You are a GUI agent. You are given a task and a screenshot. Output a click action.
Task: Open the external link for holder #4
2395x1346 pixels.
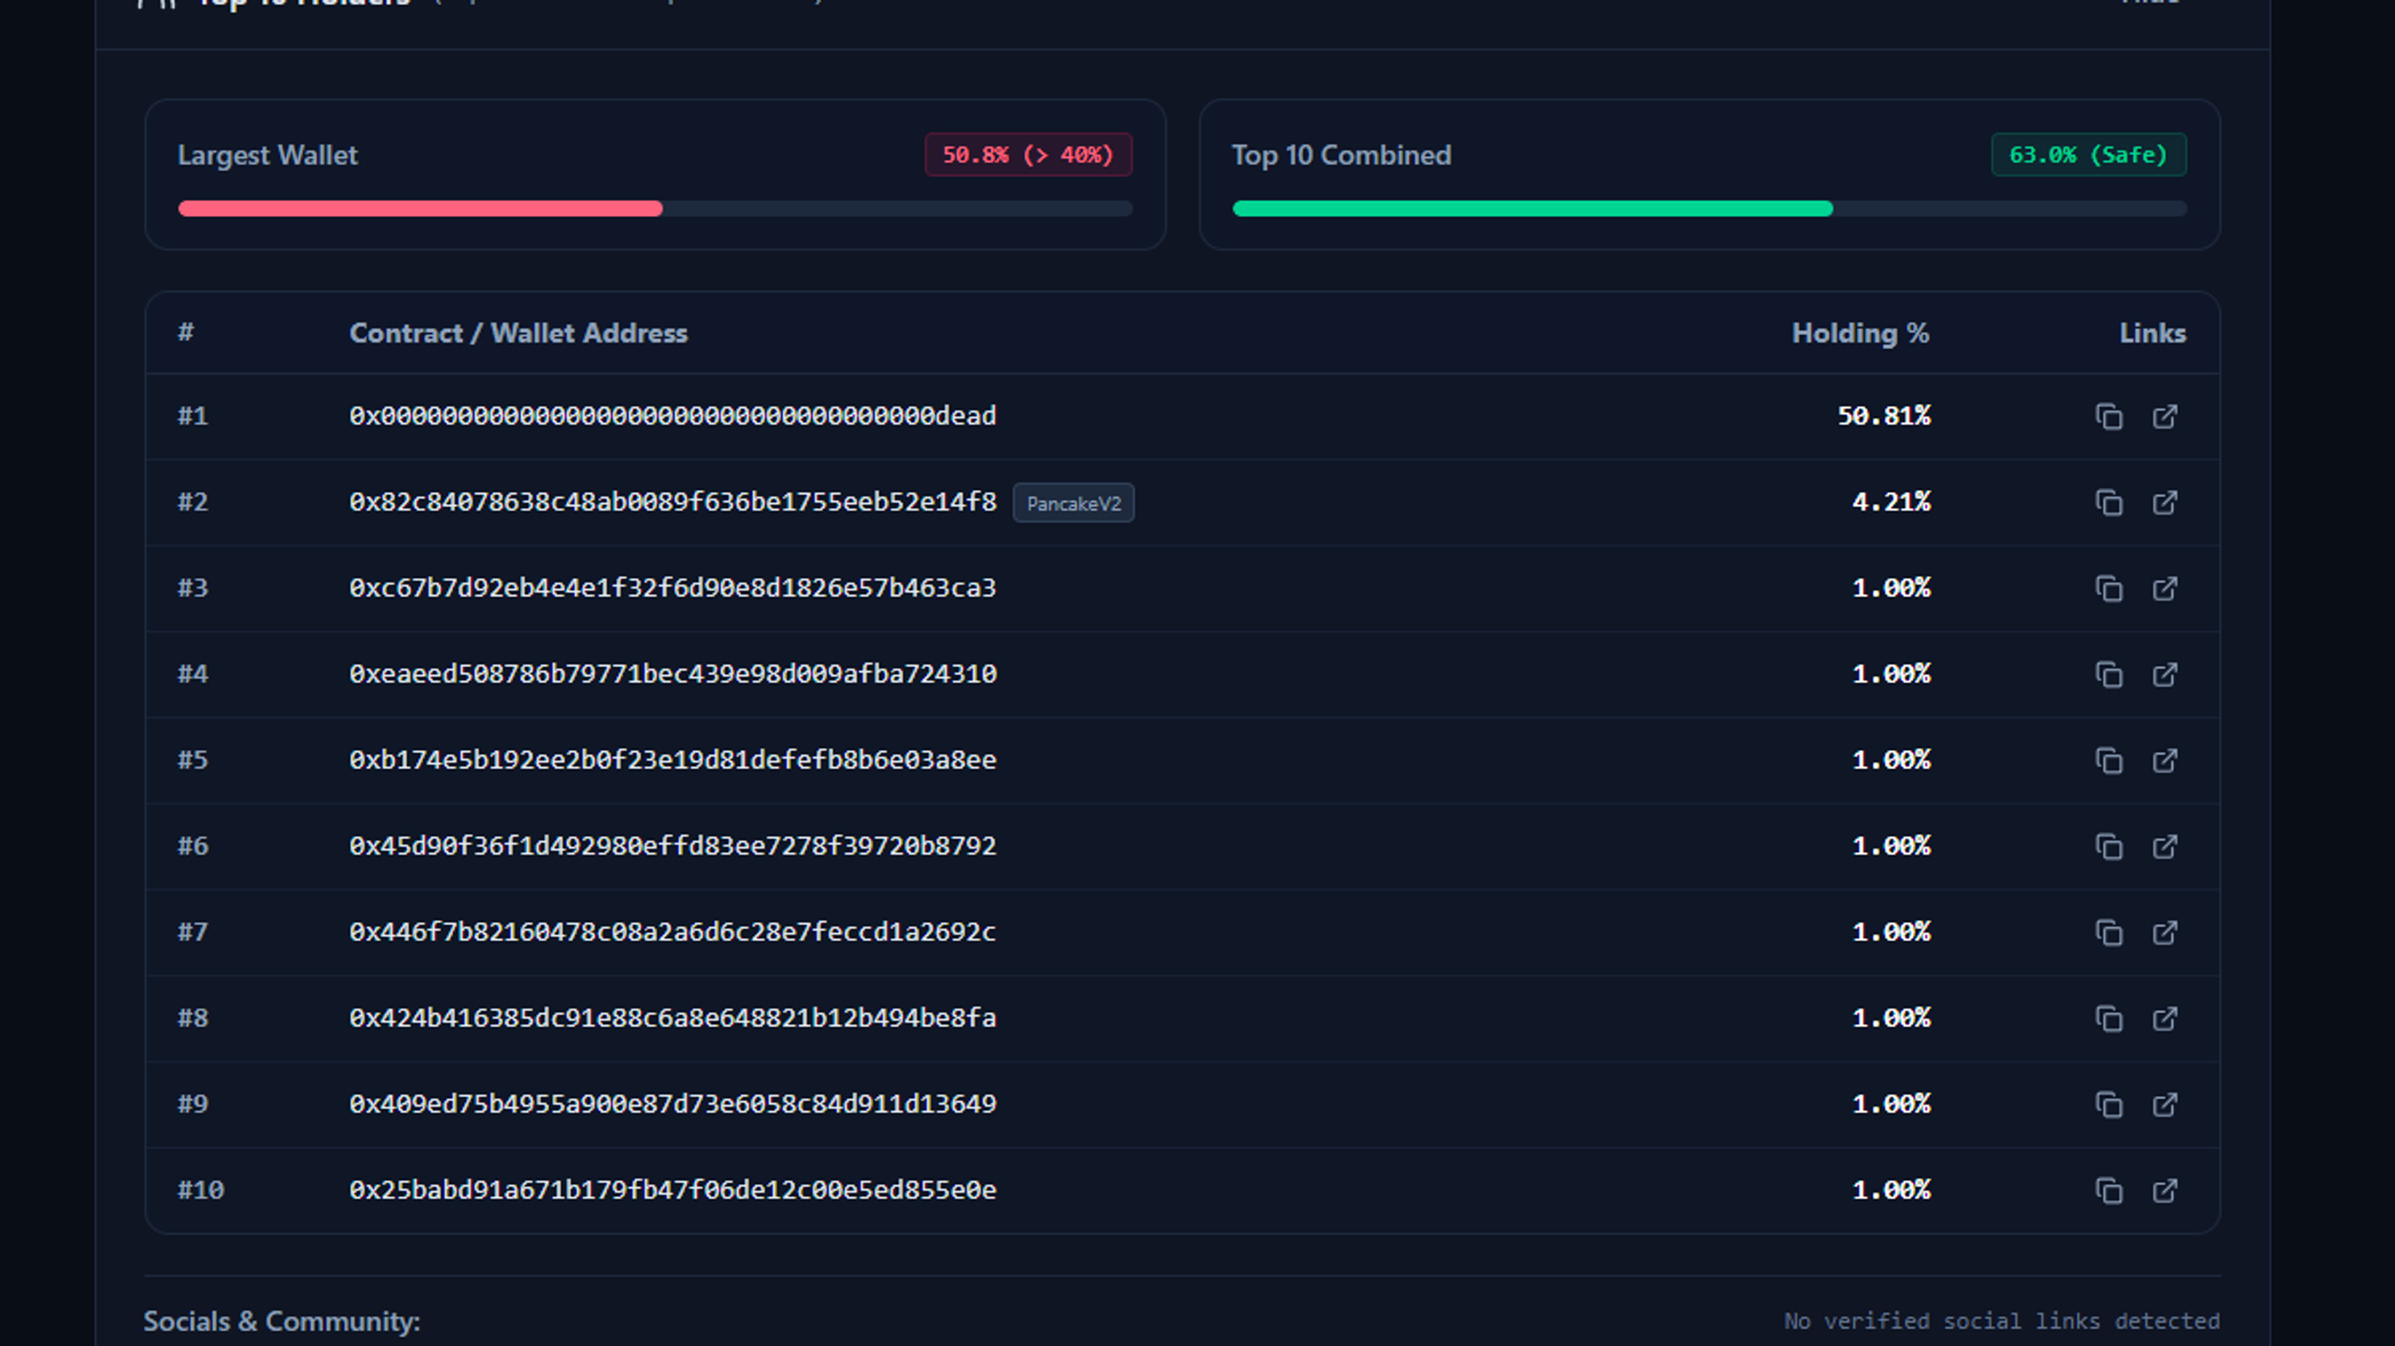2165,674
